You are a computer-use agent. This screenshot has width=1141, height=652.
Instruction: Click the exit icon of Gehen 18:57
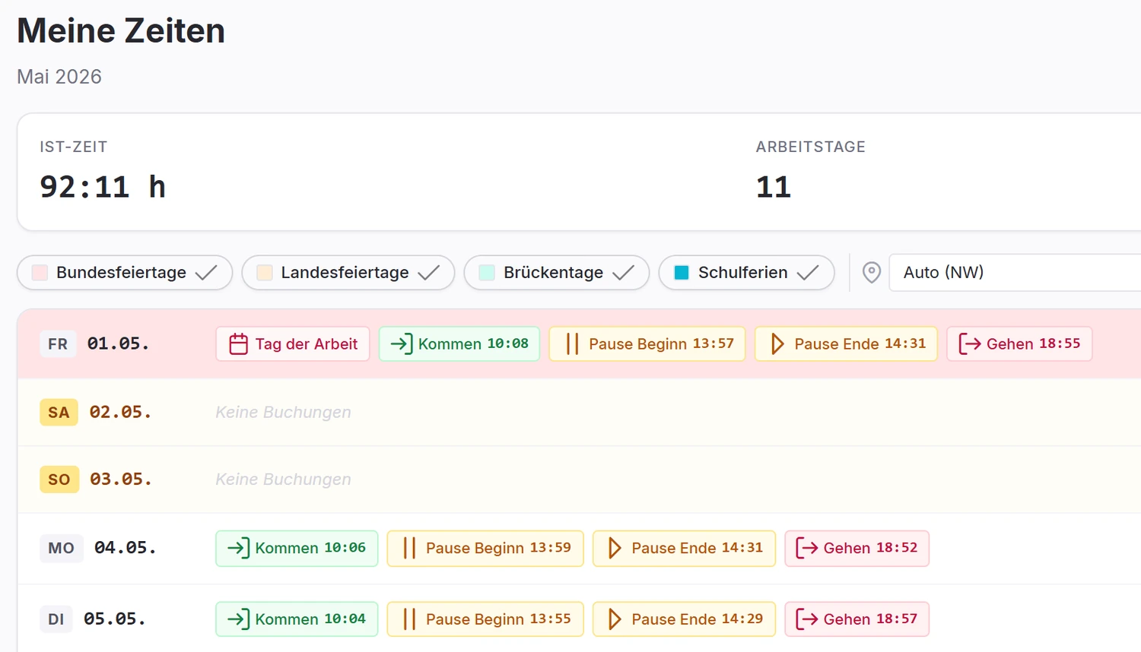(807, 619)
